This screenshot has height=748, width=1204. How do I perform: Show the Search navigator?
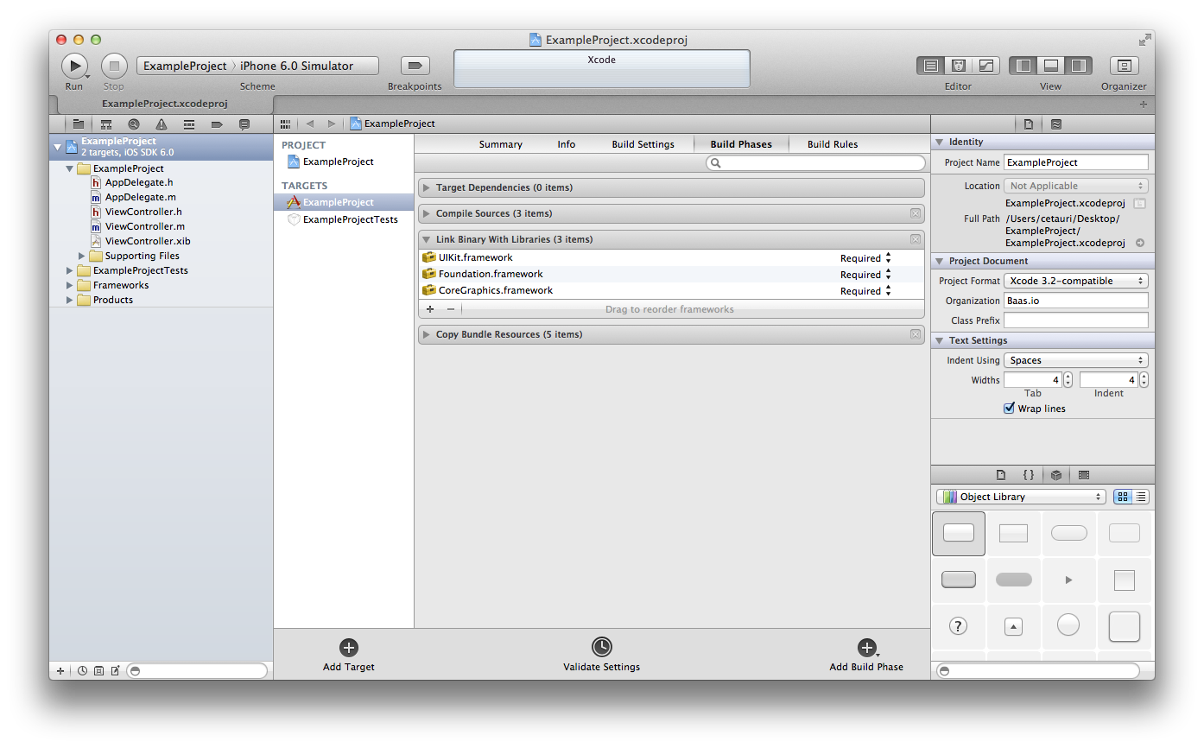click(x=134, y=124)
